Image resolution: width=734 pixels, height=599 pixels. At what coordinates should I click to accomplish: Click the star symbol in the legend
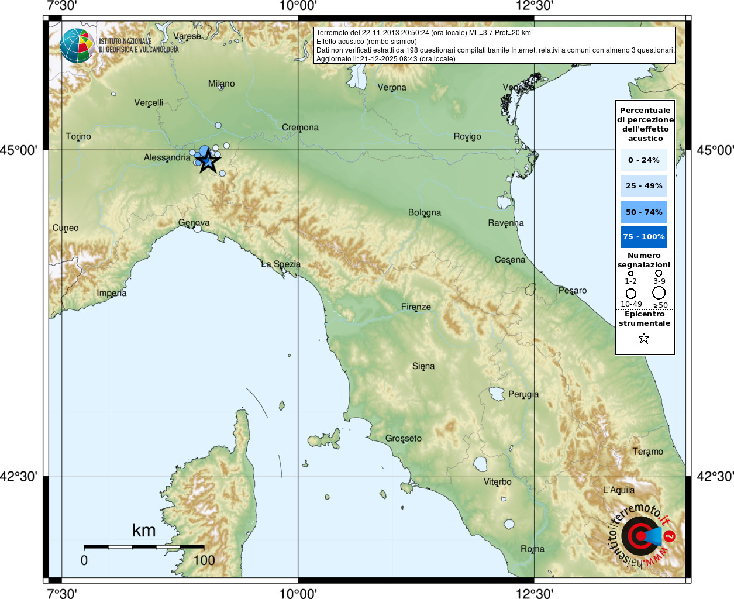(644, 338)
